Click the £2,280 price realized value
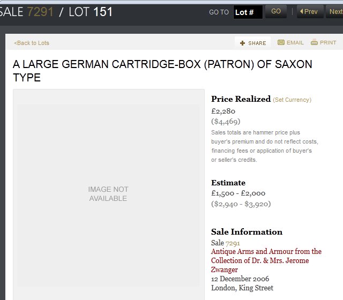This screenshot has height=300, width=343. tap(223, 111)
